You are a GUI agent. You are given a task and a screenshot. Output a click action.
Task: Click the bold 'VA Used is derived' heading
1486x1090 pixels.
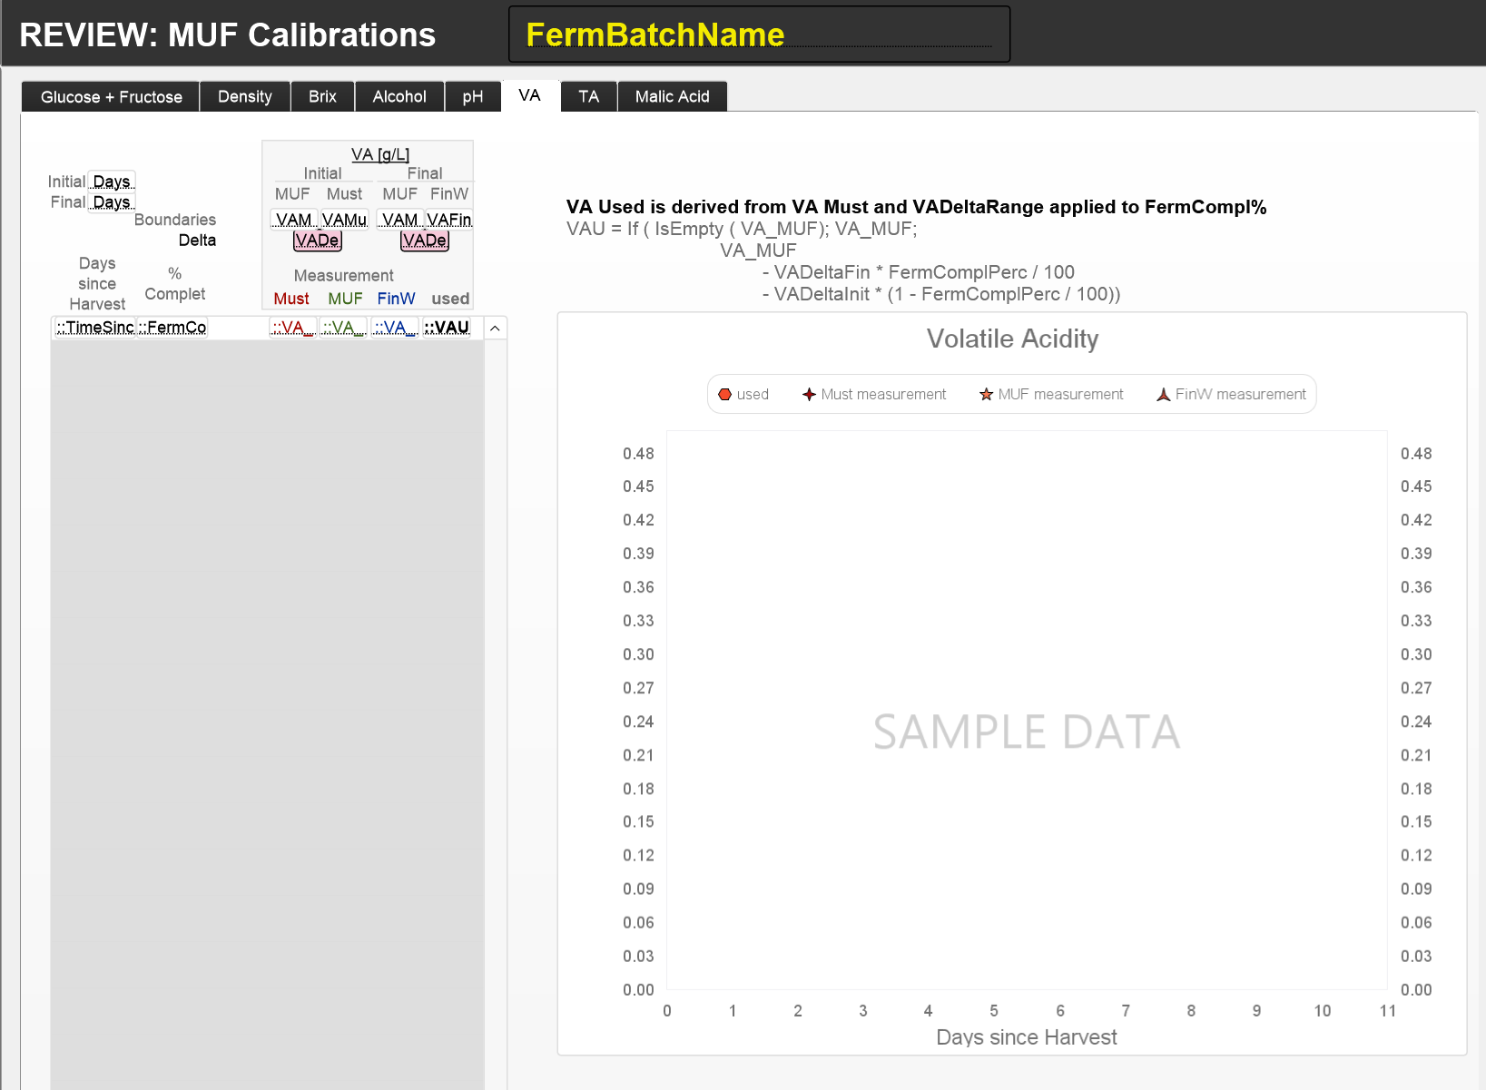tap(916, 207)
